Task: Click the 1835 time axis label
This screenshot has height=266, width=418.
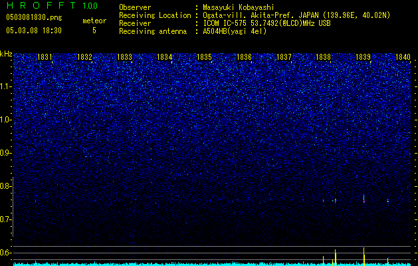Action: [204, 57]
